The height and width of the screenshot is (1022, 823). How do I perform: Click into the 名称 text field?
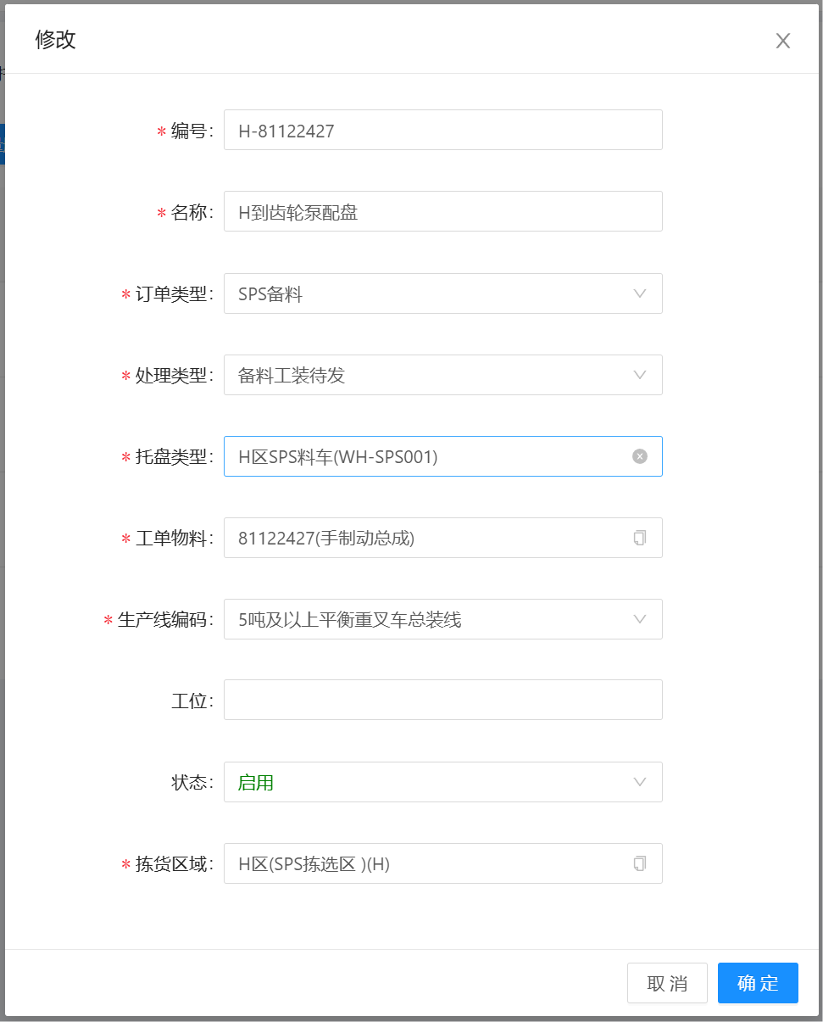point(442,211)
